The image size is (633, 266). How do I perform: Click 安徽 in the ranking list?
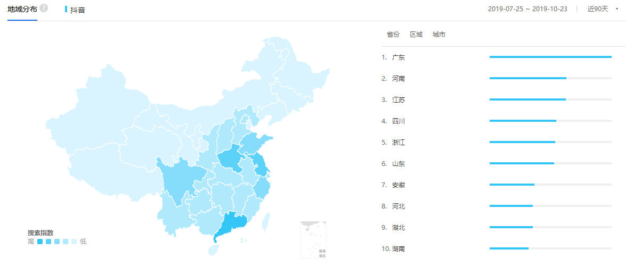tap(399, 185)
